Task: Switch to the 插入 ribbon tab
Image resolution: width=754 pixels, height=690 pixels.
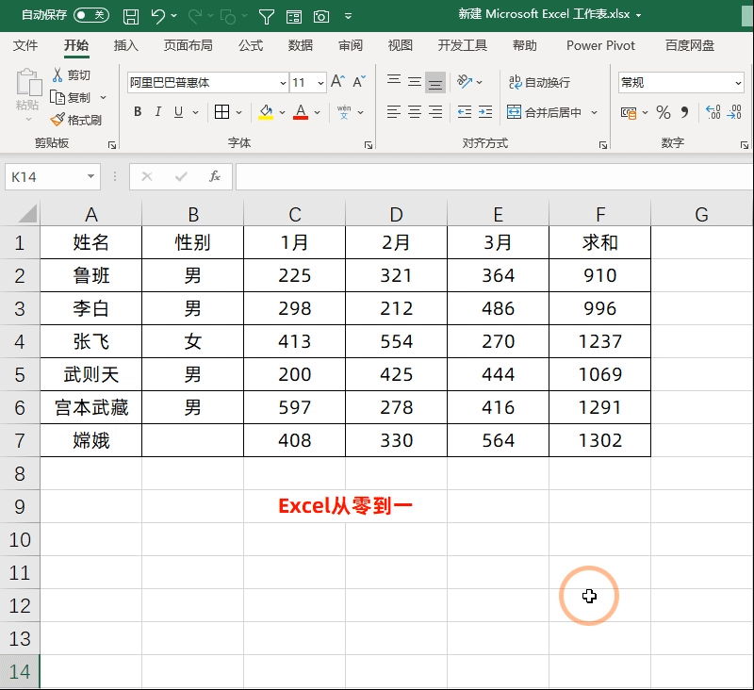Action: (125, 45)
